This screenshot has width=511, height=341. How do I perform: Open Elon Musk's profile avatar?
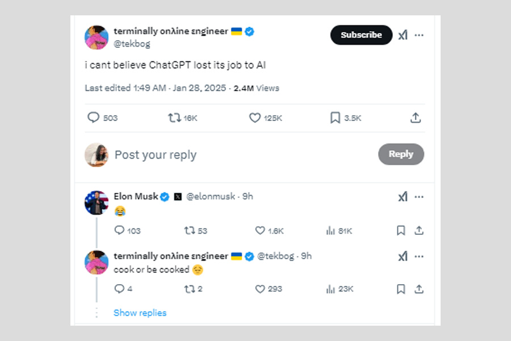coord(97,203)
